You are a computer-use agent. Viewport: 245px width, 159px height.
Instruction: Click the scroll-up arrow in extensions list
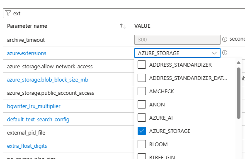point(238,63)
